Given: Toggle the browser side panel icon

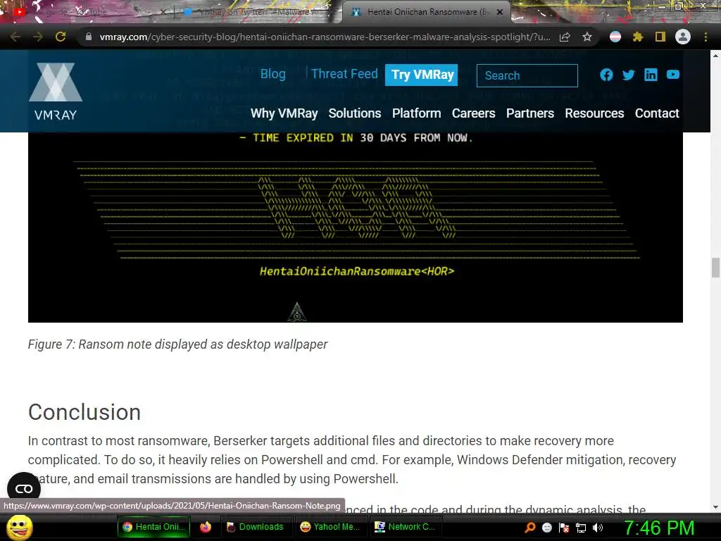Looking at the screenshot, I should (660, 37).
